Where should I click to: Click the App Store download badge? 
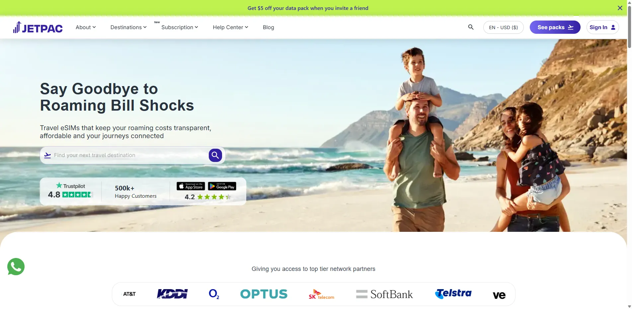pyautogui.click(x=191, y=186)
